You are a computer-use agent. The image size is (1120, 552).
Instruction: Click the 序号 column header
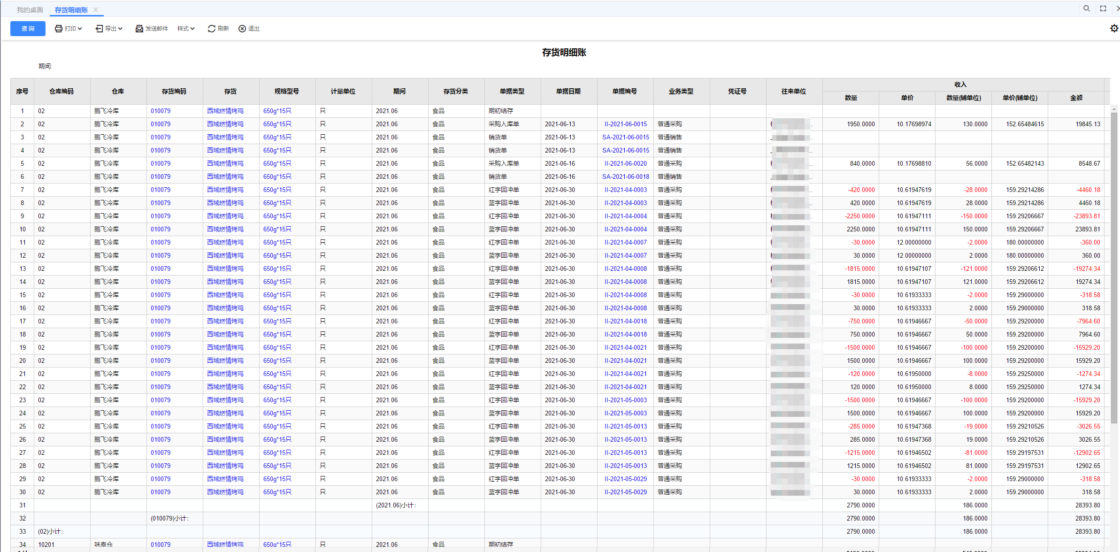(x=22, y=92)
